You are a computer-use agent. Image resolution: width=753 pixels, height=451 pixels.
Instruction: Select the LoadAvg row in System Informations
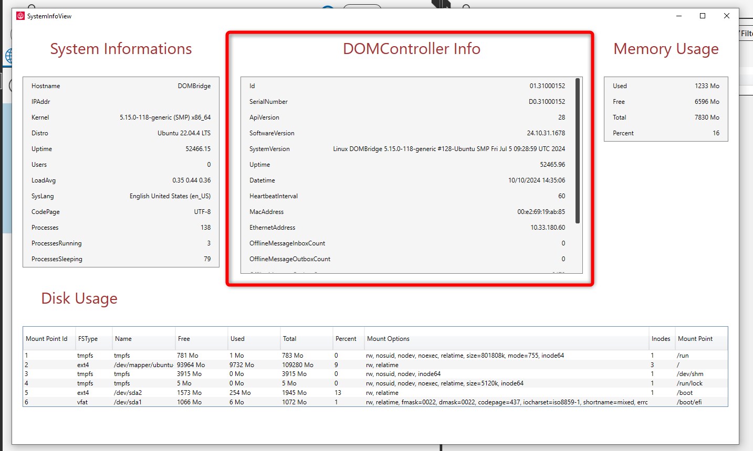[x=121, y=180]
